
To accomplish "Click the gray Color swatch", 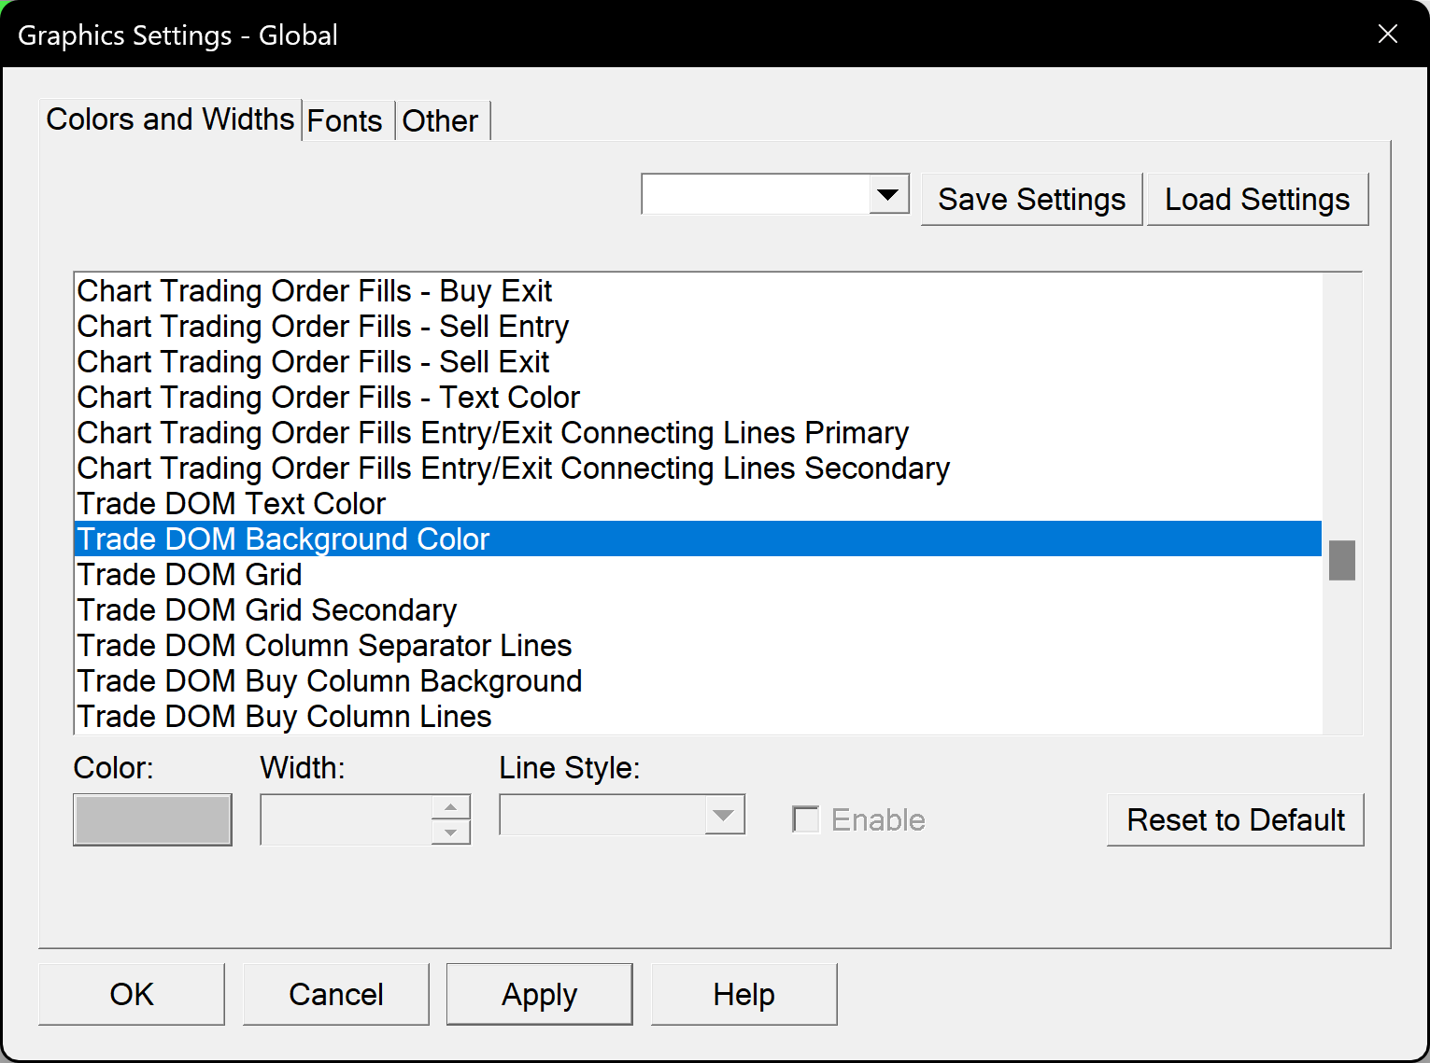I will 152,819.
